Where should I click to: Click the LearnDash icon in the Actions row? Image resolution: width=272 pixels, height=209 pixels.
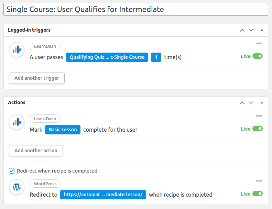(x=17, y=122)
